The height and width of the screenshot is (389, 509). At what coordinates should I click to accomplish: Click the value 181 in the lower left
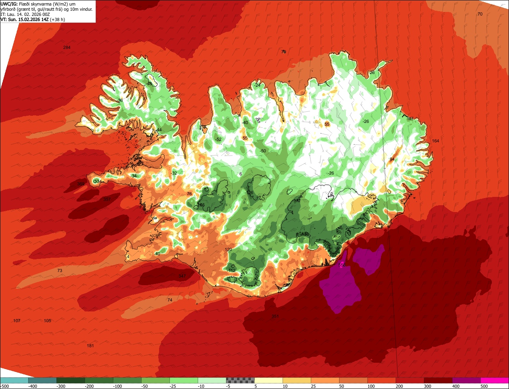click(x=90, y=346)
